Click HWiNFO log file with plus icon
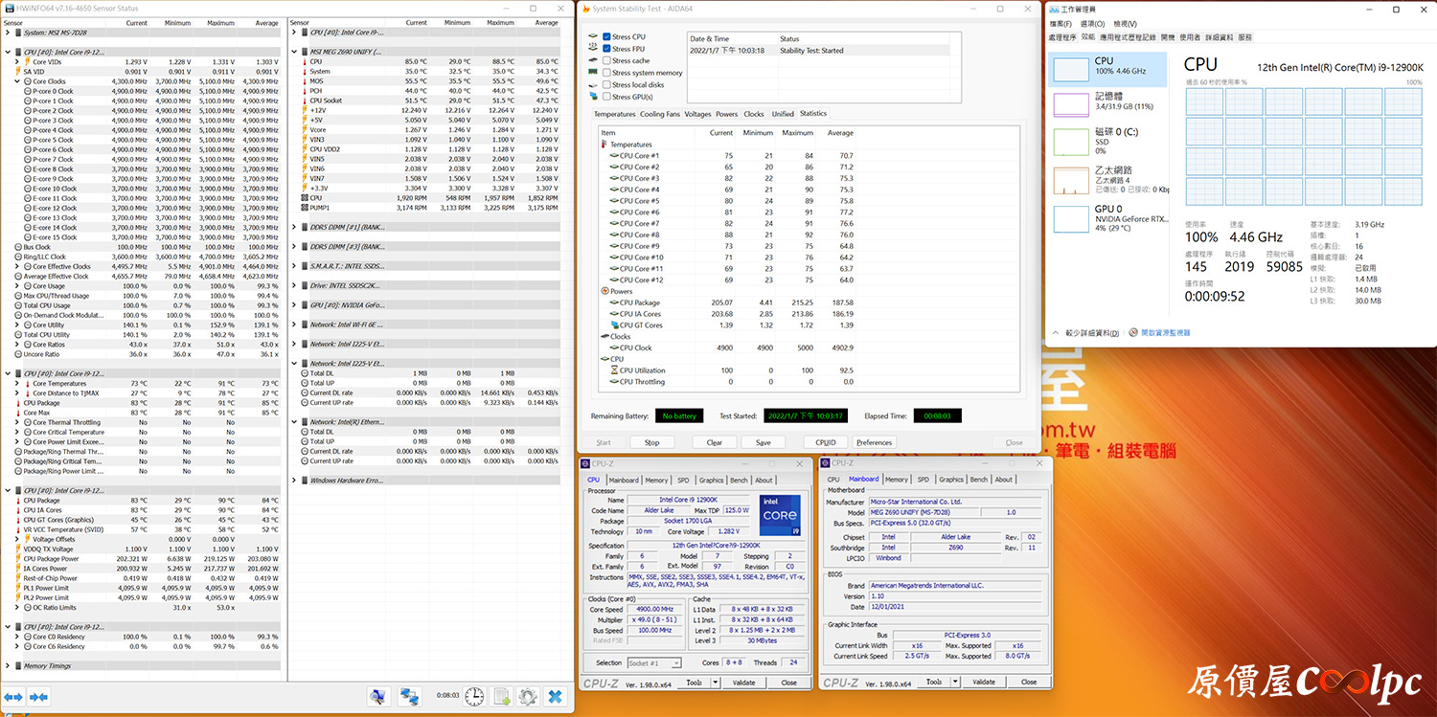 tap(501, 697)
